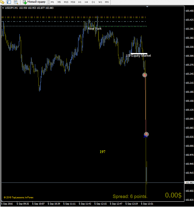This screenshot has height=207, width=194.
Task: Click the 6 Sep 13:51 time label
Action: 147,204
